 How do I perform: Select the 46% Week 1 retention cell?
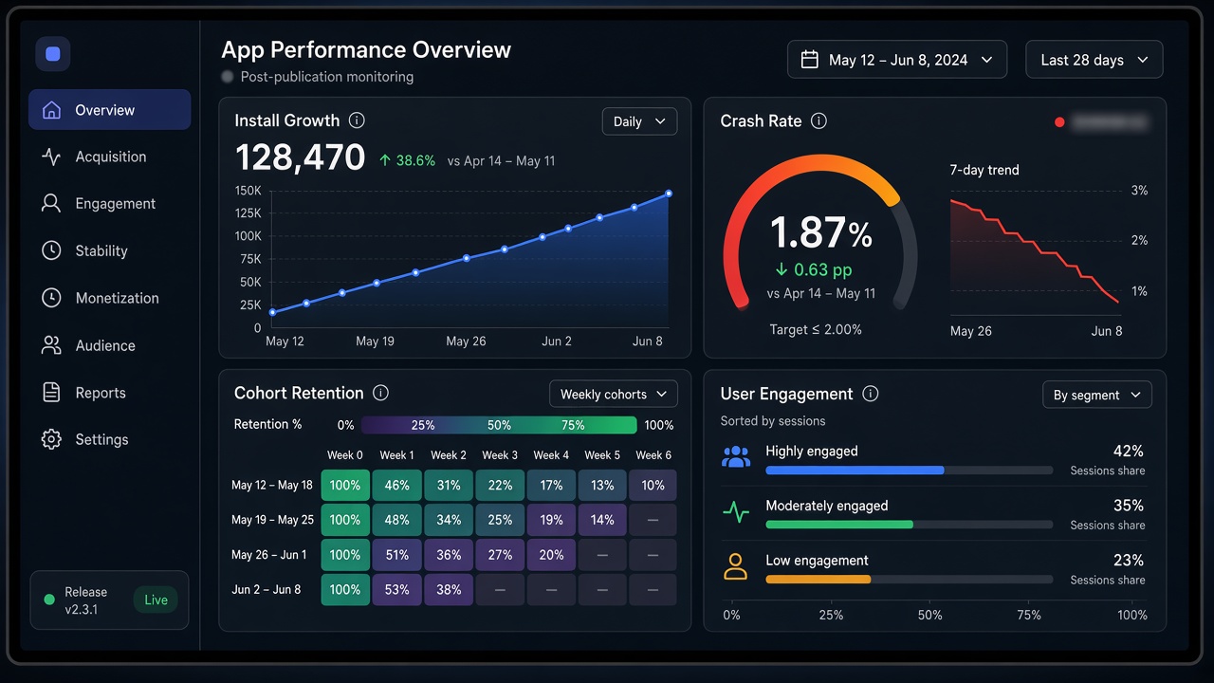(x=397, y=485)
